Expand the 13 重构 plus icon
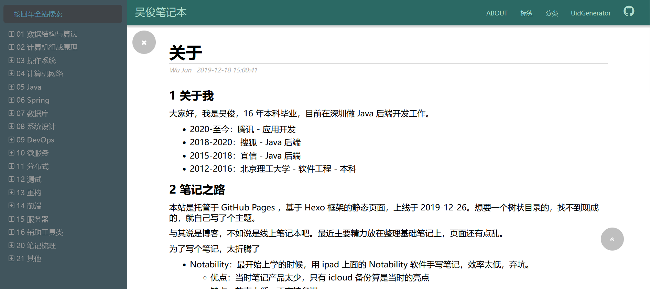This screenshot has height=289, width=650. tap(11, 193)
